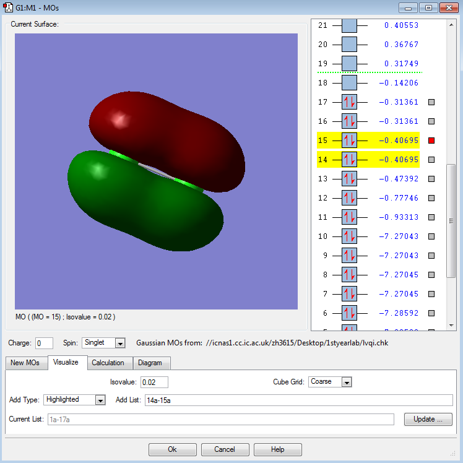Select the paired-electron box of orbital 17
Image resolution: width=463 pixels, height=463 pixels.
pyautogui.click(x=349, y=102)
